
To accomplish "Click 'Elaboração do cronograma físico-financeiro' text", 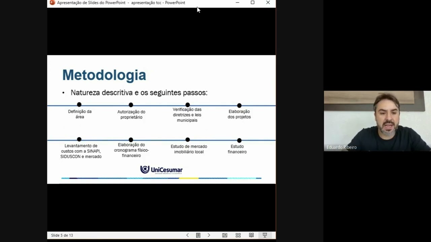I will [x=131, y=150].
